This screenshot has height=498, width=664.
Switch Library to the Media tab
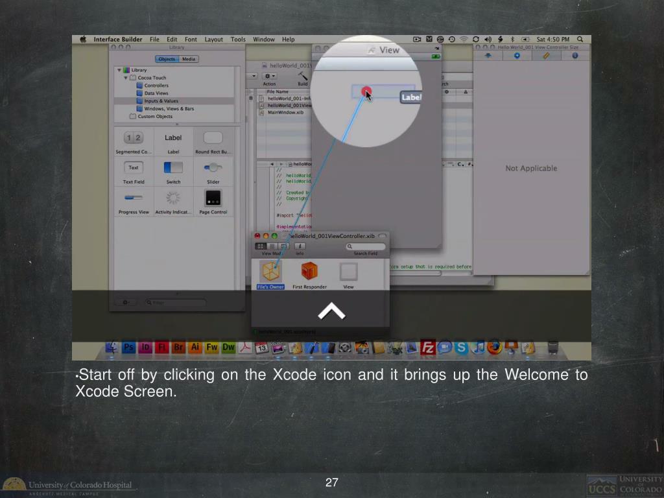point(189,59)
